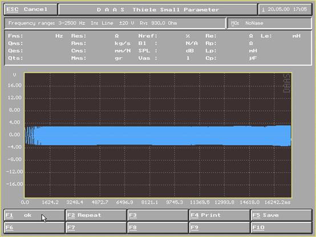Click the blank F8 function button
Image resolution: width=316 pixels, height=237 pixels.
tap(158, 227)
